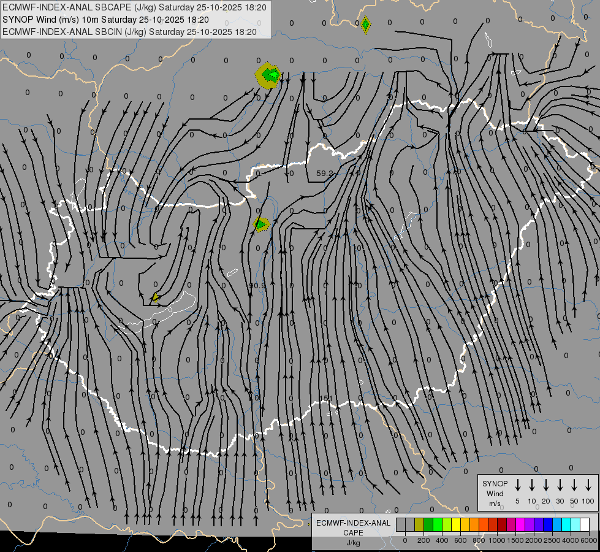Click the ECMWF-INDEX-ANAL SBCAPE title line
600x552 pixels.
pos(134,7)
